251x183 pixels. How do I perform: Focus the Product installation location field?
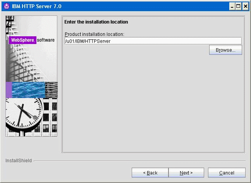tap(153, 41)
